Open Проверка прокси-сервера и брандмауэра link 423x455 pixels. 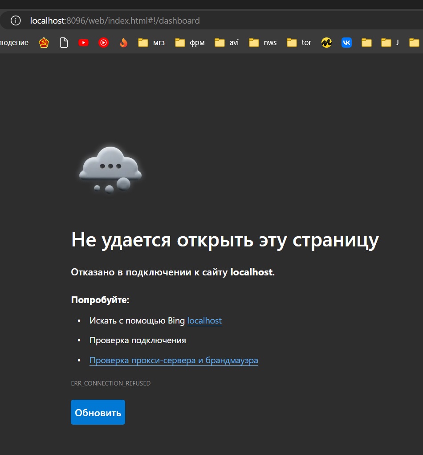coord(174,361)
